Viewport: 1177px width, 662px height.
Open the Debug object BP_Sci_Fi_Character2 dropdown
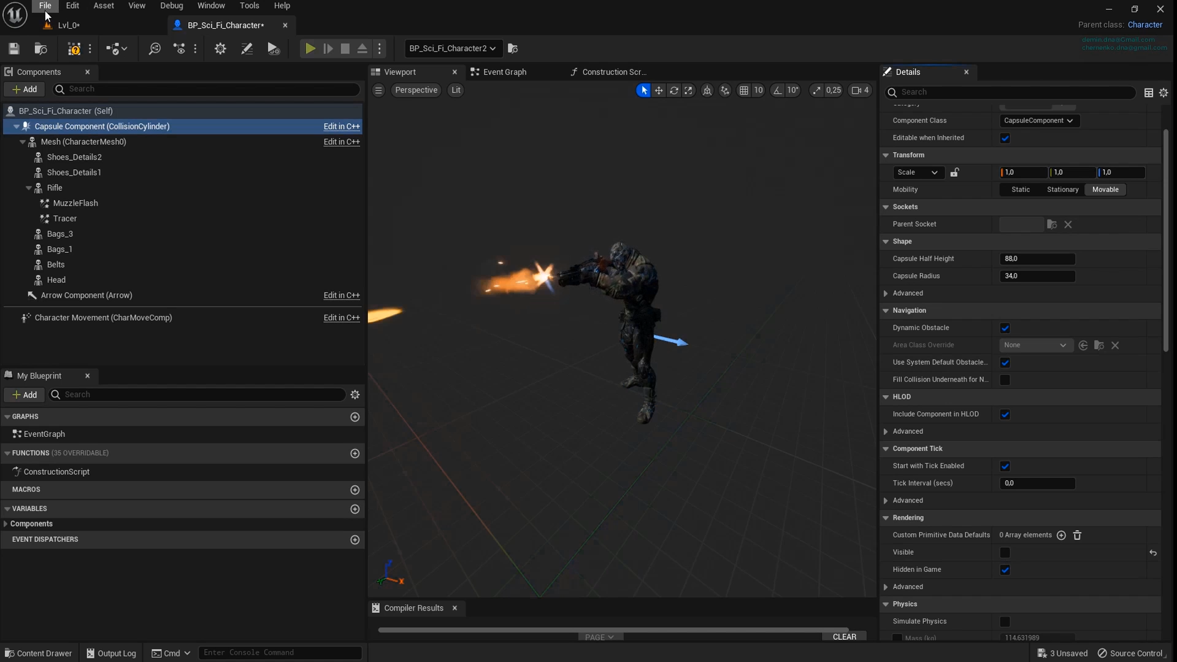[452, 48]
